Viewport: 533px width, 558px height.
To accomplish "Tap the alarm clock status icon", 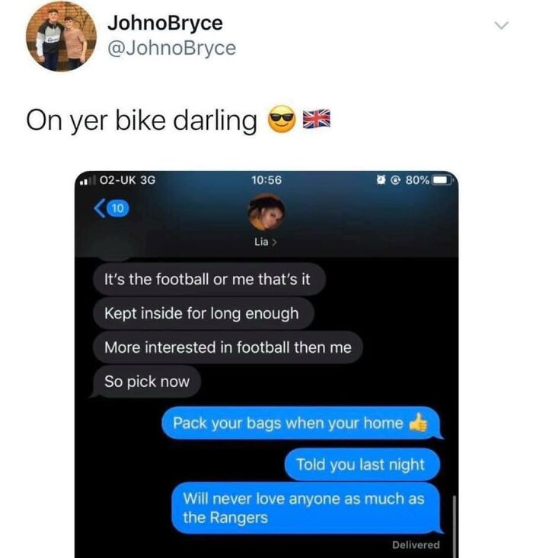I will click(x=381, y=180).
